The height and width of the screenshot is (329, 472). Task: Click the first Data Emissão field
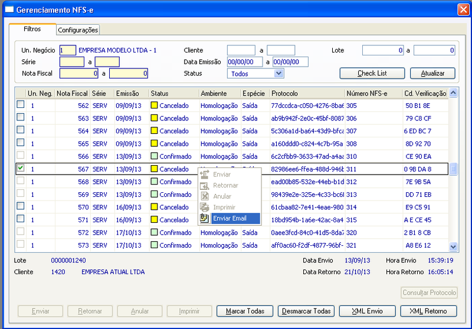click(x=245, y=62)
